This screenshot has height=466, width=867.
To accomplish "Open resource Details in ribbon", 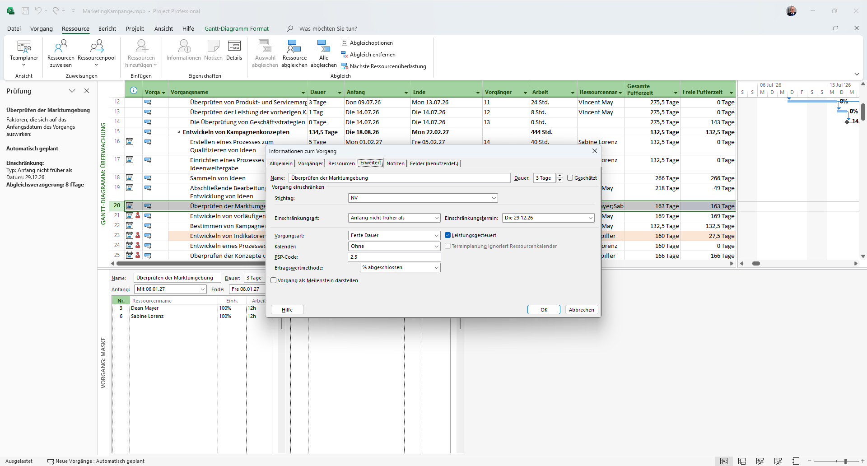I will [234, 50].
